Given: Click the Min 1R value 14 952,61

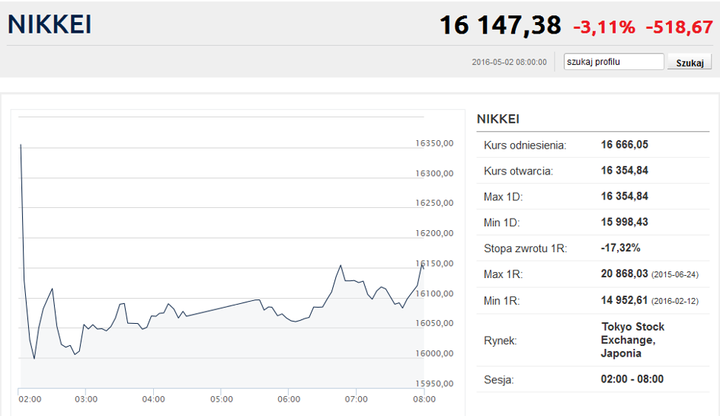Looking at the screenshot, I should click(x=625, y=300).
